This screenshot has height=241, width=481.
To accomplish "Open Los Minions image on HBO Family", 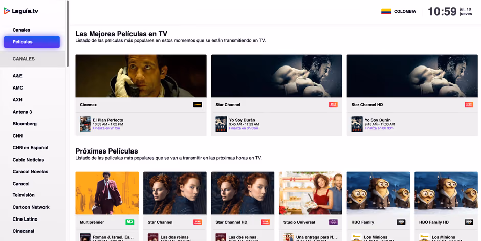I will [378, 193].
